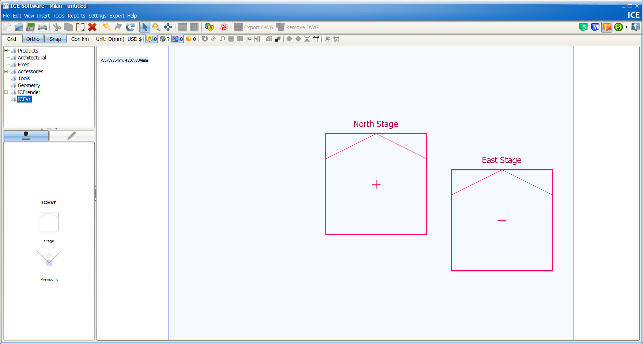Click the black arrow next to dollar icon
Screen dimensions: 643x344
[627, 27]
